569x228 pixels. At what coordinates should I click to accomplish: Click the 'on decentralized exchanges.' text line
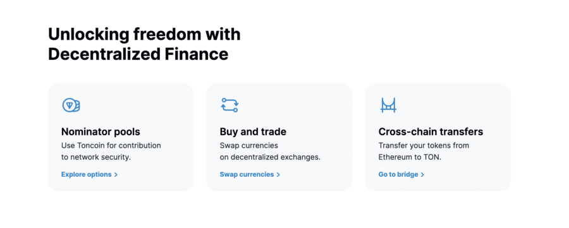coord(270,157)
